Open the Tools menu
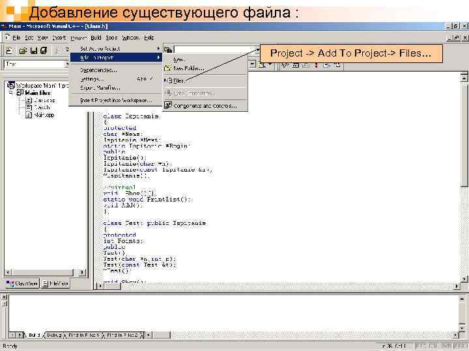 coord(111,38)
